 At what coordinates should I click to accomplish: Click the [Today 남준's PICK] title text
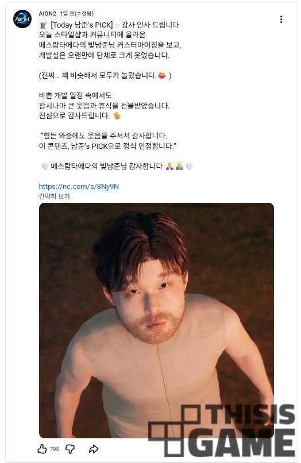pos(82,25)
